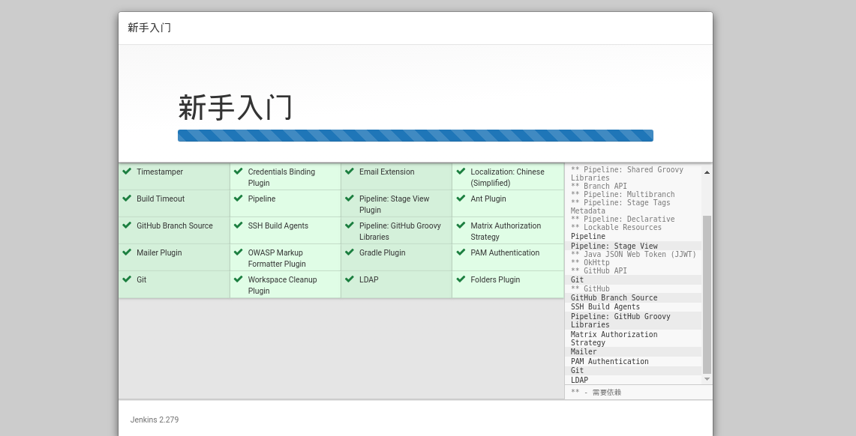Click the green checkmark beside Timestamper
This screenshot has height=436, width=856.
[127, 171]
